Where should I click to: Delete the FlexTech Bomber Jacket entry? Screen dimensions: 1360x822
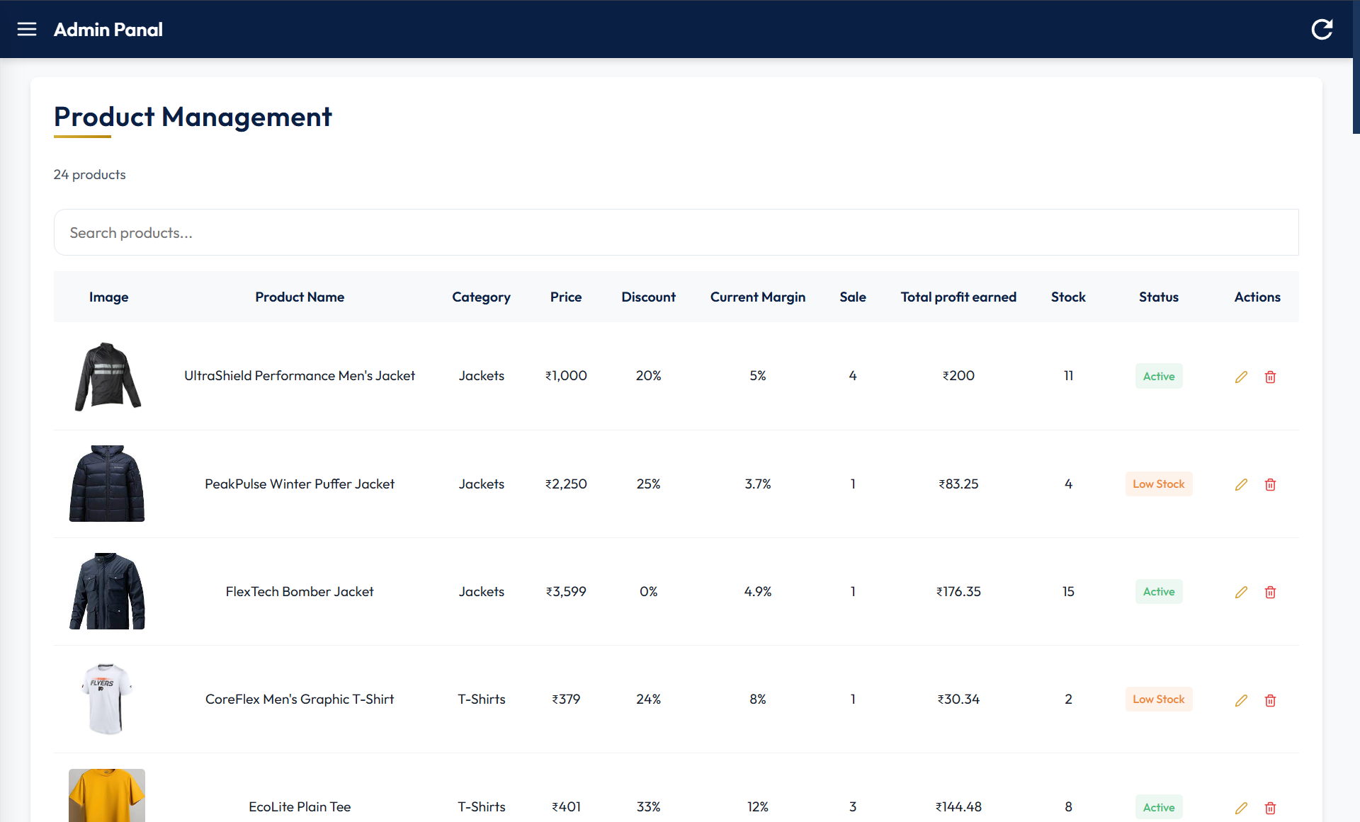[x=1270, y=592]
